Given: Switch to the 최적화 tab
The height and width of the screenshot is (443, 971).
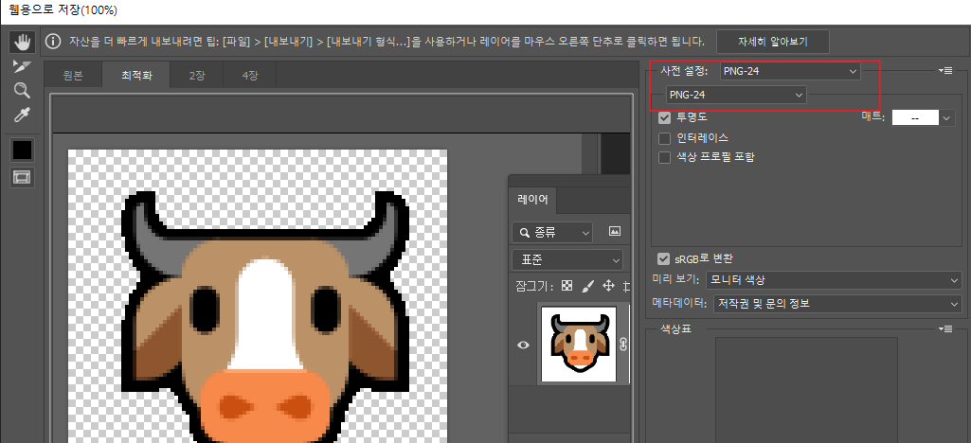Looking at the screenshot, I should [136, 76].
